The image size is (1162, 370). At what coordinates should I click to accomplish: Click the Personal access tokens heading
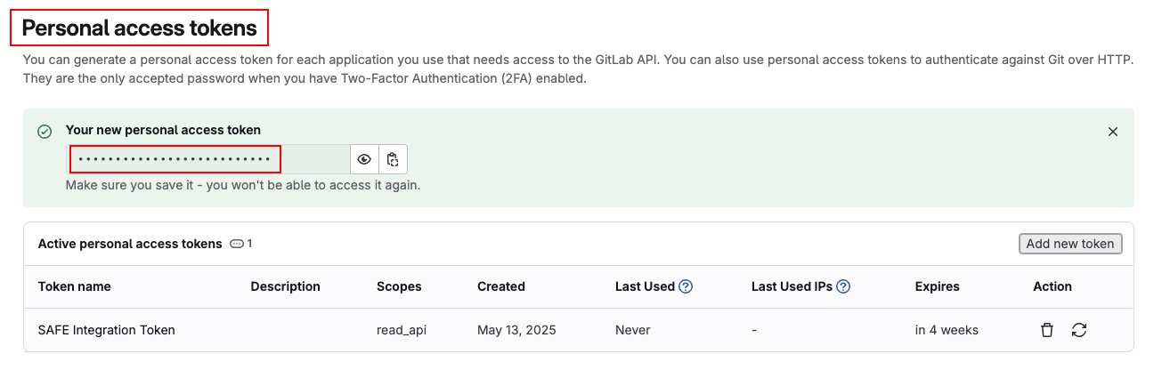[139, 28]
